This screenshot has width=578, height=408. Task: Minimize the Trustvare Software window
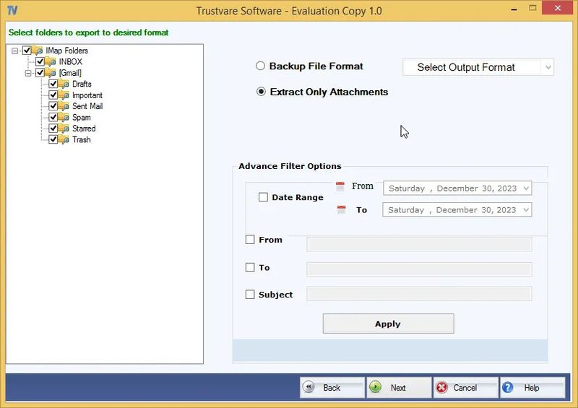pos(514,9)
